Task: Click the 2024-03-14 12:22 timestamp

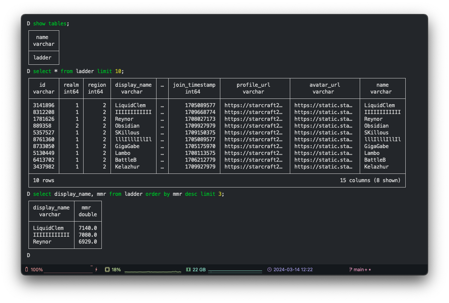Action: (294, 269)
